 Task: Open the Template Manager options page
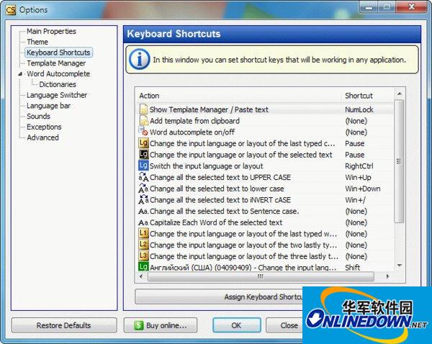coord(56,63)
